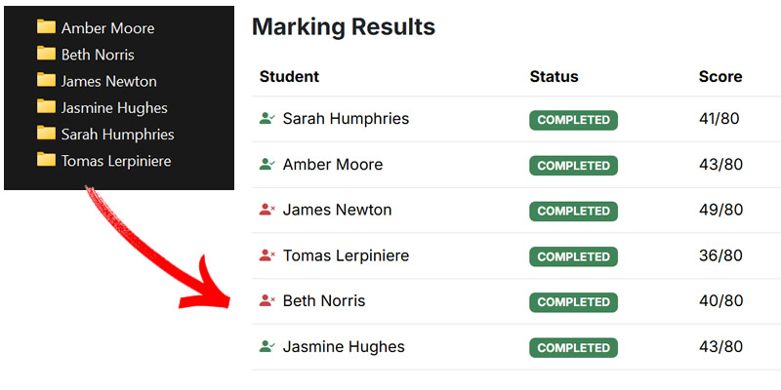Click the Jasmine Hughes folder icon

click(x=46, y=106)
